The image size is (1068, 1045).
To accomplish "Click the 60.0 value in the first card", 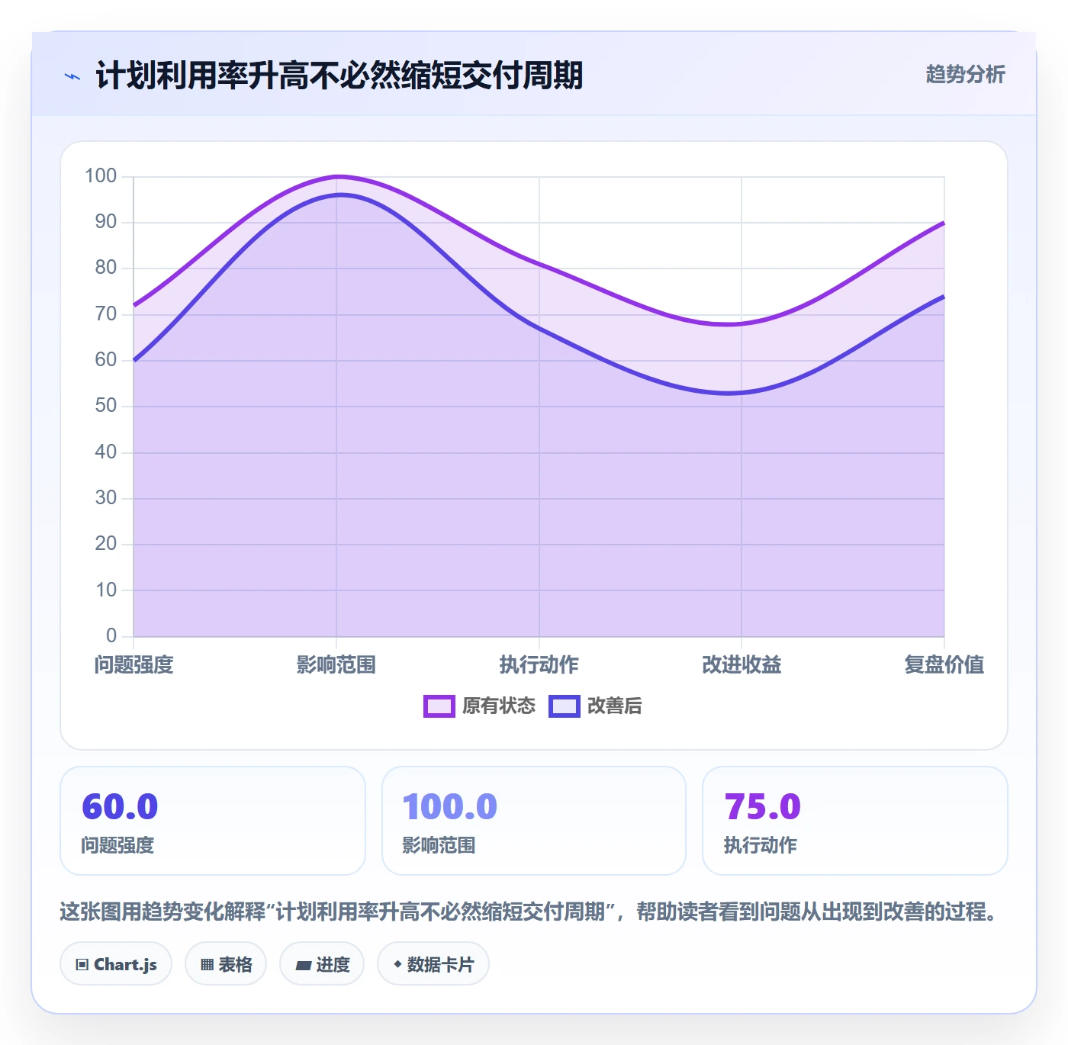I will coord(120,806).
